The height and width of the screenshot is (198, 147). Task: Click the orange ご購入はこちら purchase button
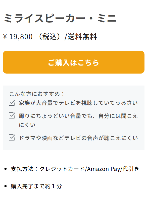coord(74,62)
